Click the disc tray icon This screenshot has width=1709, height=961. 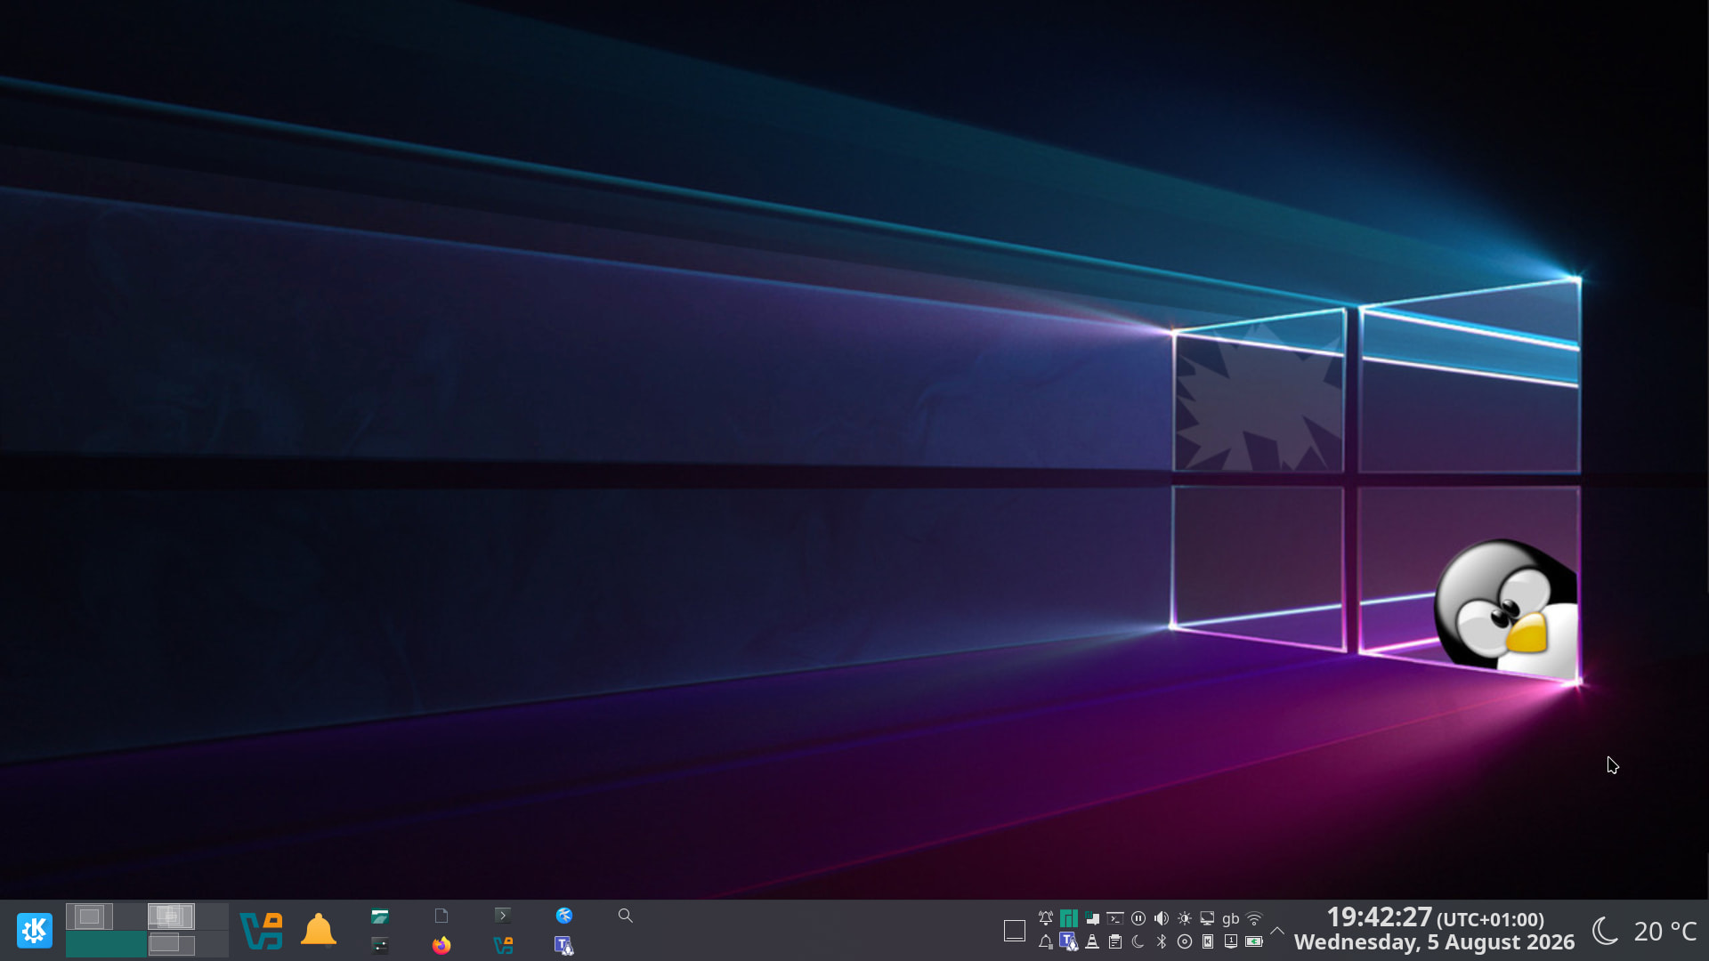click(x=1185, y=941)
